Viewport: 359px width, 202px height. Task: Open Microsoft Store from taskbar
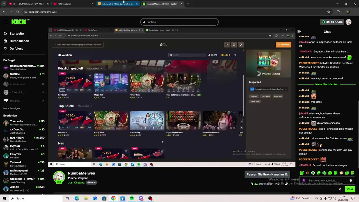(104, 198)
